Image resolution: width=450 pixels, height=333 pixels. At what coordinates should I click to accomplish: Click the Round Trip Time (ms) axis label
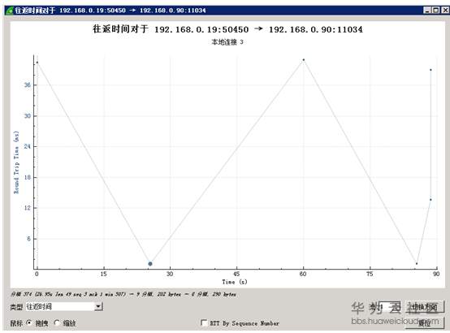click(x=16, y=162)
